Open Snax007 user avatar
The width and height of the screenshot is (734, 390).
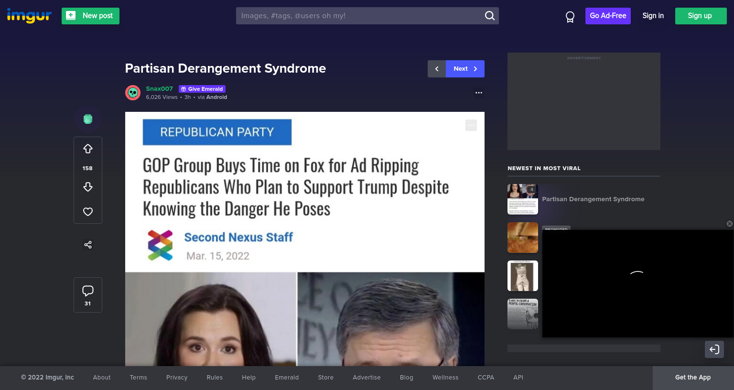click(133, 93)
